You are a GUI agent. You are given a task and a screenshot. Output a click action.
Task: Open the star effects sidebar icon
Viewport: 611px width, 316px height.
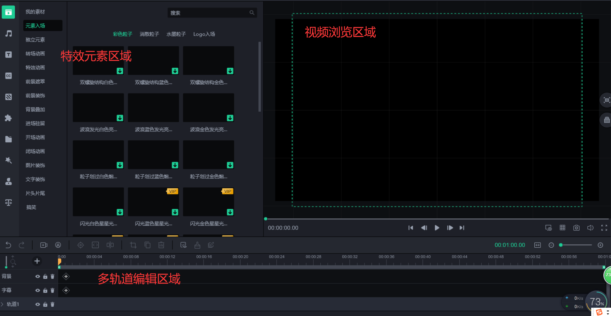point(9,160)
